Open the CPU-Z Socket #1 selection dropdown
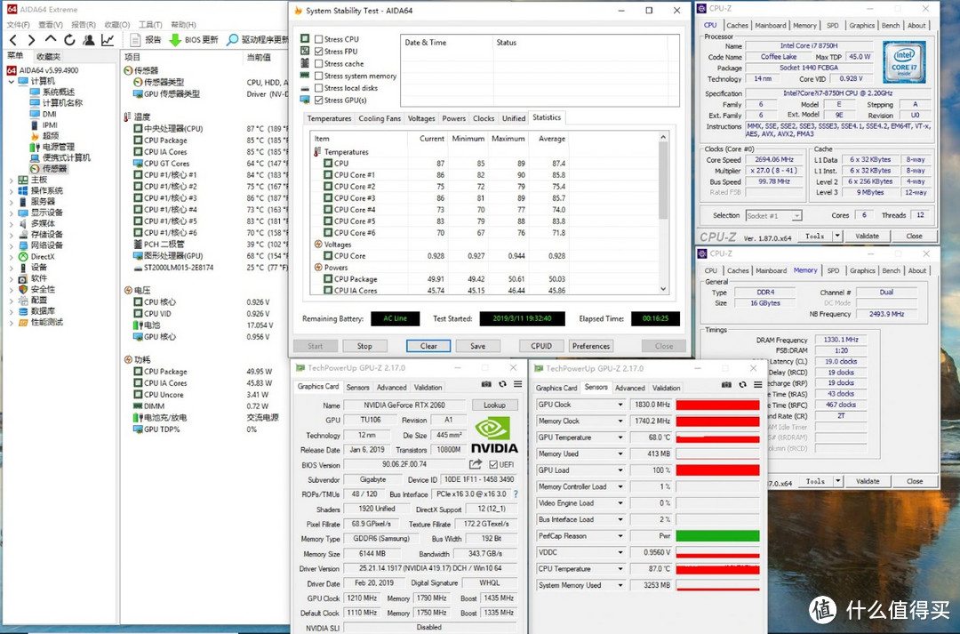 [796, 215]
